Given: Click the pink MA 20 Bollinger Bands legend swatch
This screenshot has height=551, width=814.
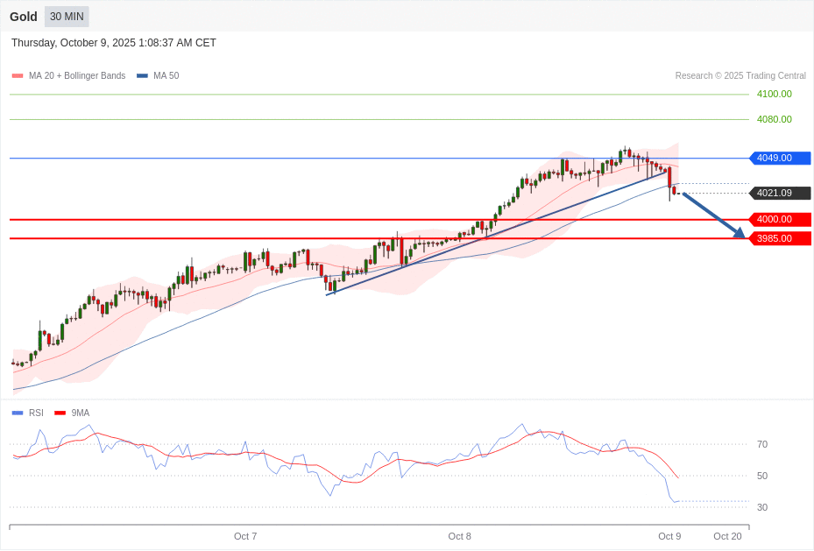Looking at the screenshot, I should [18, 76].
